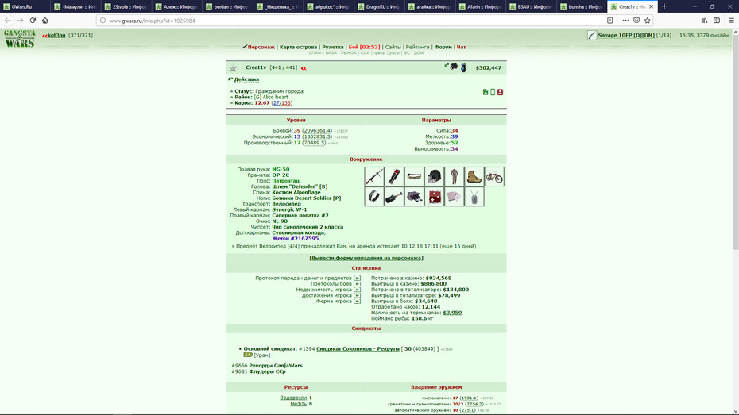
Task: Open the OP-2C grenade item icon
Action: coord(394,176)
